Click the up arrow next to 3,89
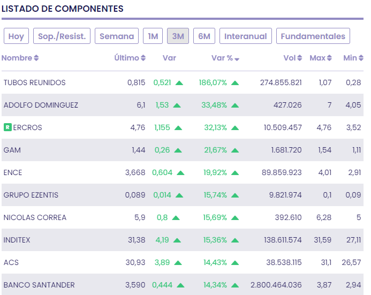 click(x=178, y=262)
